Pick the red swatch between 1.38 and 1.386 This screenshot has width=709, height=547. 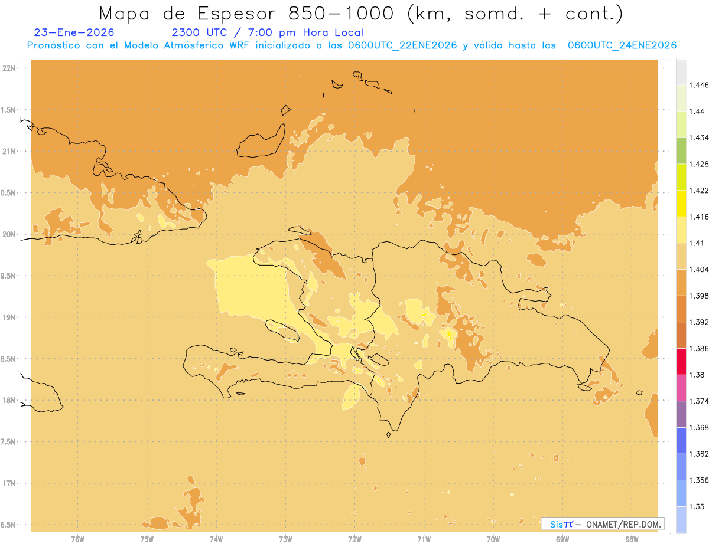(x=681, y=361)
